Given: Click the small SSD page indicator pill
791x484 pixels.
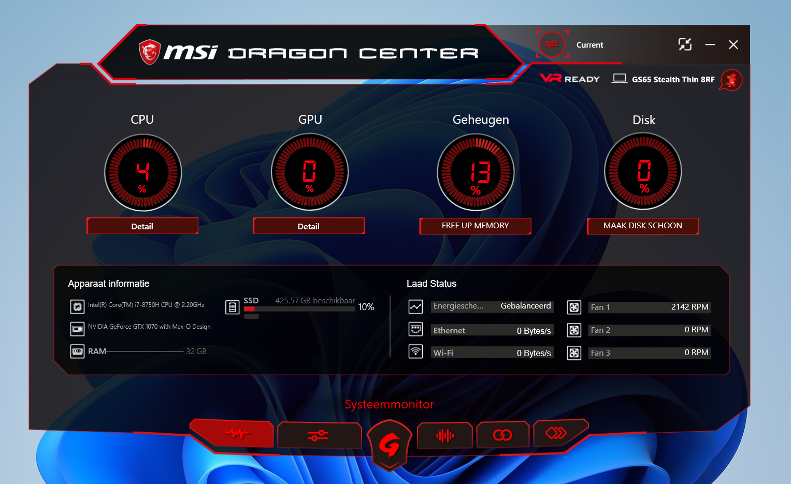Looking at the screenshot, I should tap(251, 316).
